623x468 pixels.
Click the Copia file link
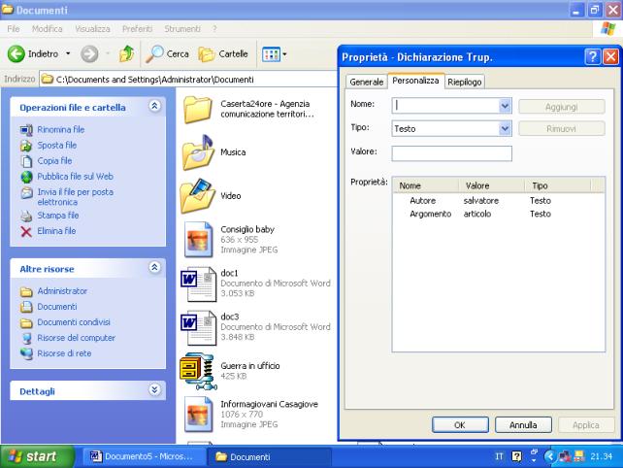click(54, 161)
